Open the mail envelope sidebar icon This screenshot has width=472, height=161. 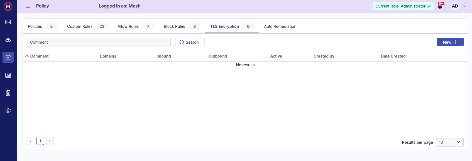pyautogui.click(x=8, y=22)
